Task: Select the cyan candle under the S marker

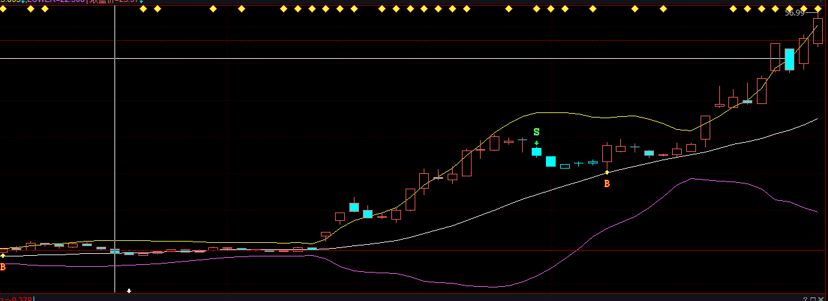Action: (536, 152)
